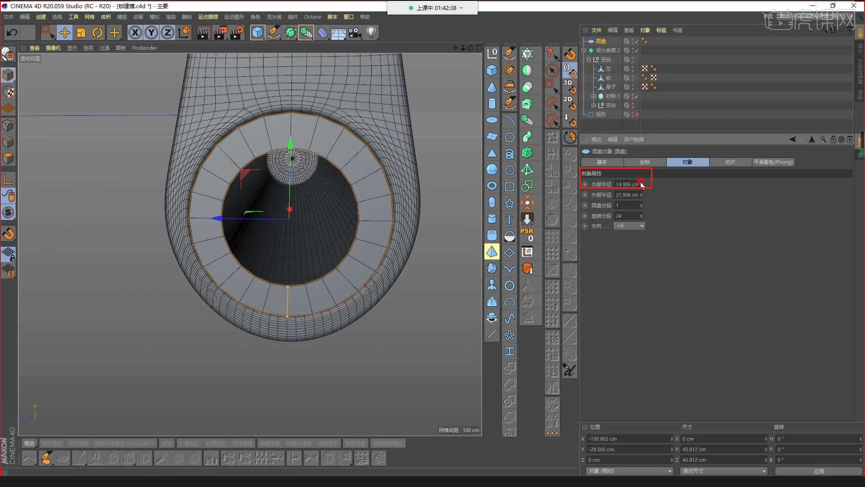Select Texture mode checkerboard cube icon
This screenshot has width=865, height=487.
(8, 92)
